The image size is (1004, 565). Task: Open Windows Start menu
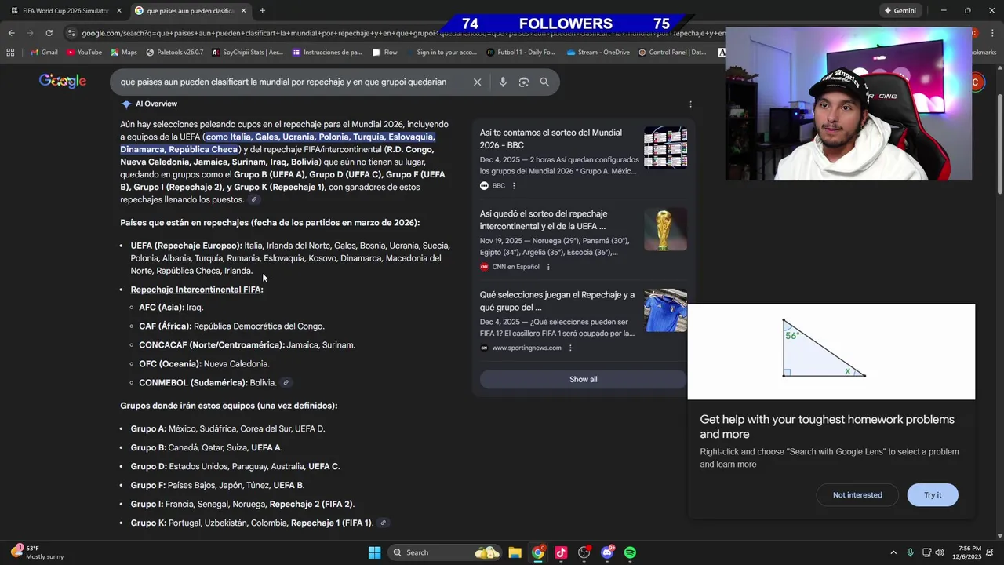coord(374,552)
